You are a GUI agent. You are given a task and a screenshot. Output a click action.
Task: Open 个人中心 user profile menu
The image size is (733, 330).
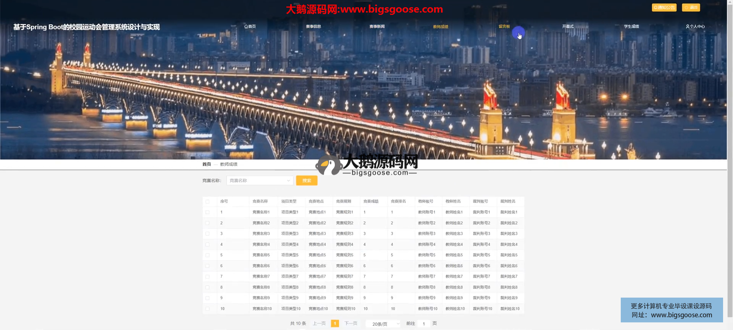(695, 27)
